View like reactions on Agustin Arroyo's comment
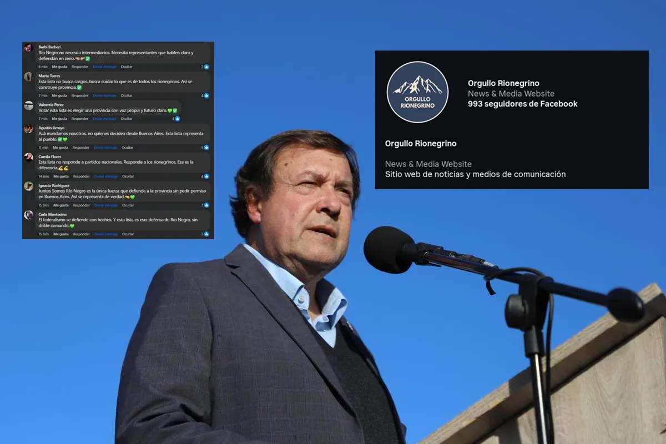The image size is (666, 444). tap(205, 148)
